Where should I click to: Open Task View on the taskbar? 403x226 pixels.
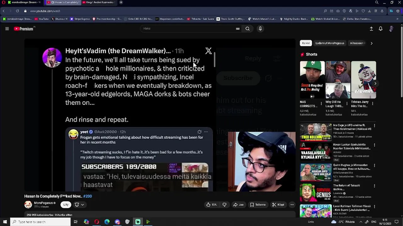[76, 222]
